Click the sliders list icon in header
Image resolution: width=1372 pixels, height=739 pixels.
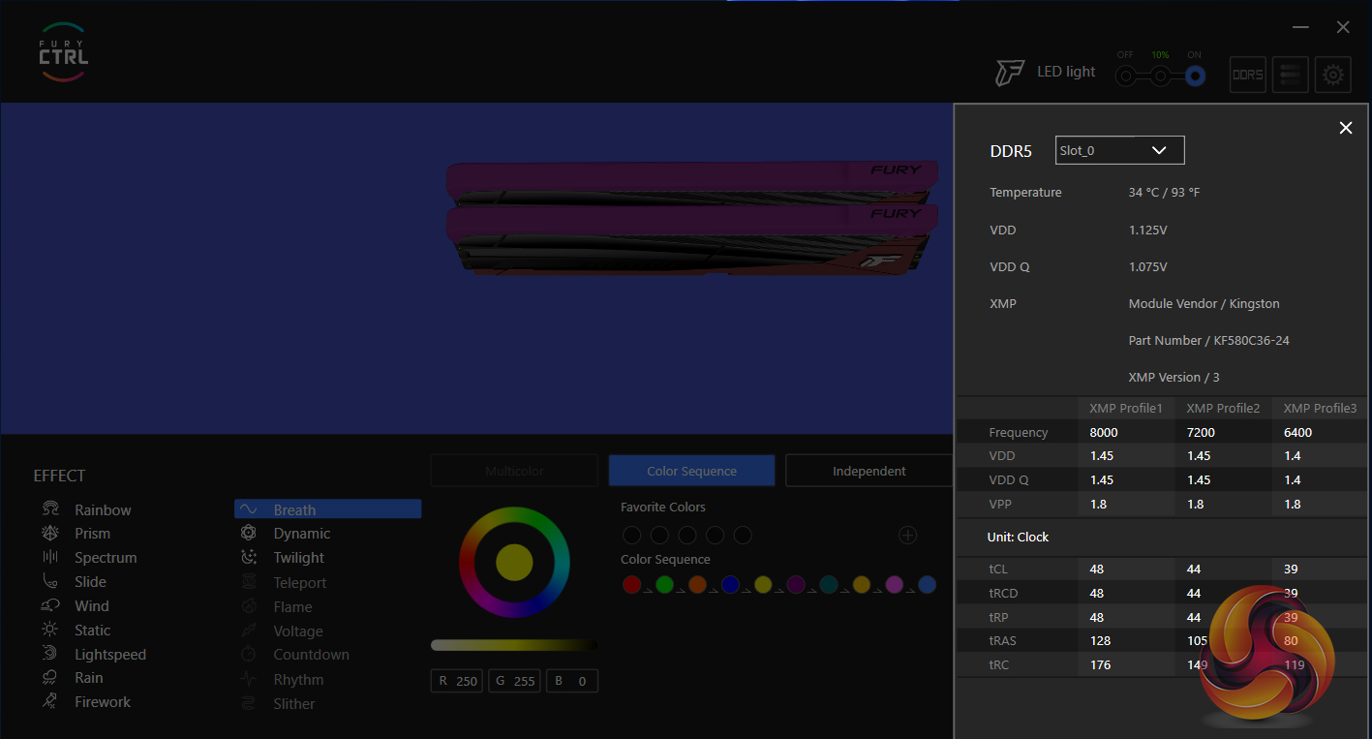1290,75
